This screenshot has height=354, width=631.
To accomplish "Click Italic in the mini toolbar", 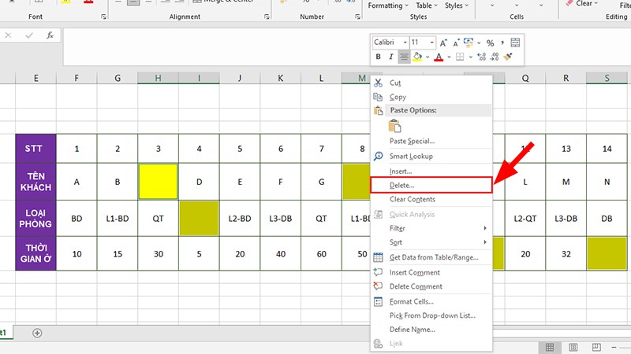I will [x=391, y=57].
